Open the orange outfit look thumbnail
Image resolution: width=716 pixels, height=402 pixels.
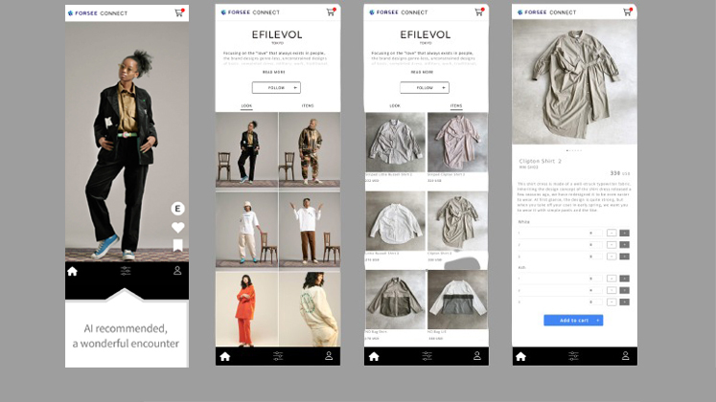246,307
